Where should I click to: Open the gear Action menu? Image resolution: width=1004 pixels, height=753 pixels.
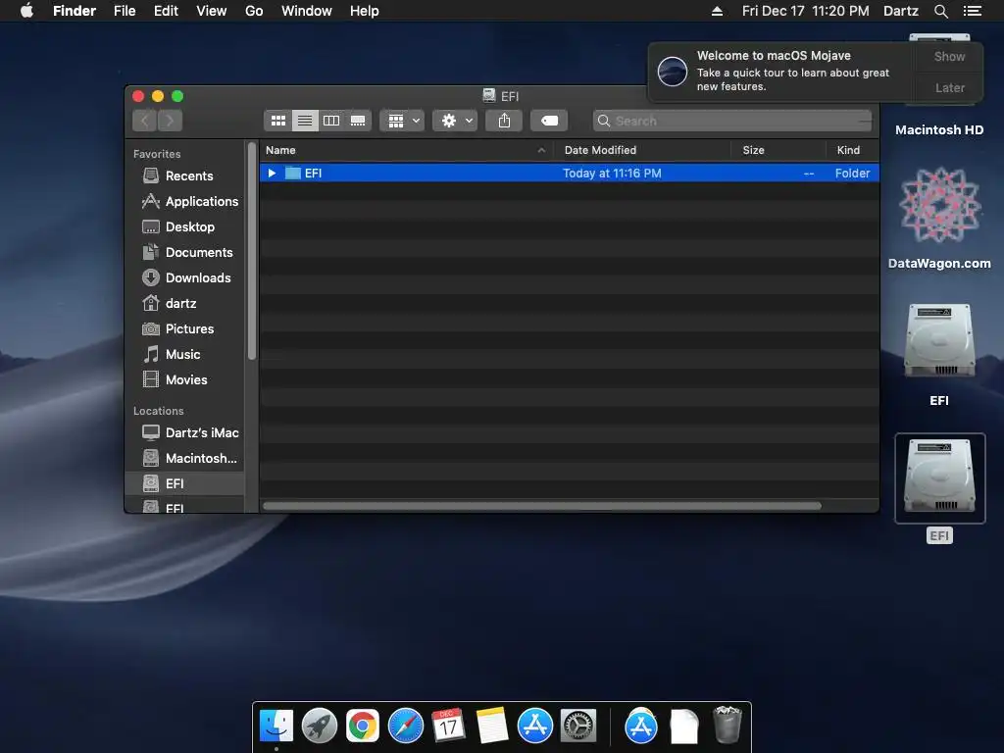[x=455, y=121]
